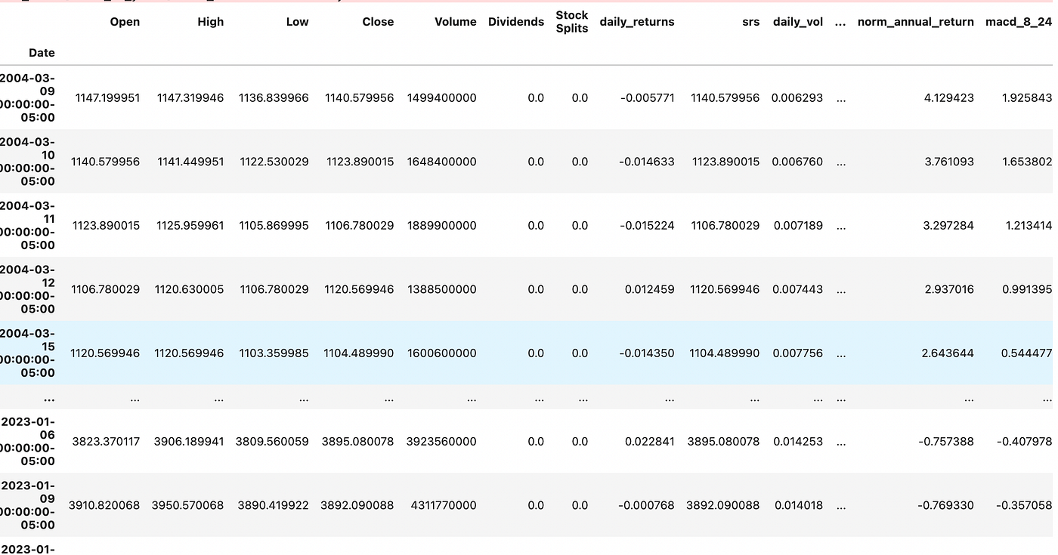1058x555 pixels.
Task: Click High value 1125.959961
Action: coord(190,225)
